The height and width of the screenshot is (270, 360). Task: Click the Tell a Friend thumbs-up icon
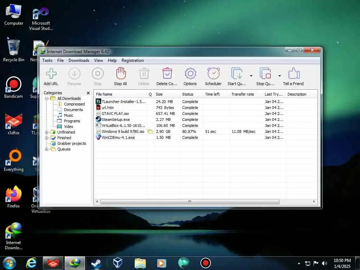click(294, 73)
